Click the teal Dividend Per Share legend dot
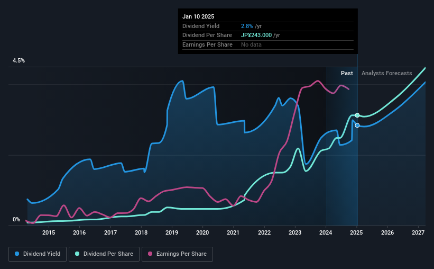The height and width of the screenshot is (269, 434). [x=77, y=254]
